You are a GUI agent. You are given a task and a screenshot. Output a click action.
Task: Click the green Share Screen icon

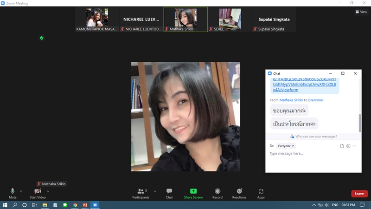tap(193, 191)
